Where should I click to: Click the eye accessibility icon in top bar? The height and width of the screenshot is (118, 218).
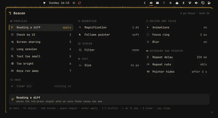pyautogui.click(x=151, y=3)
